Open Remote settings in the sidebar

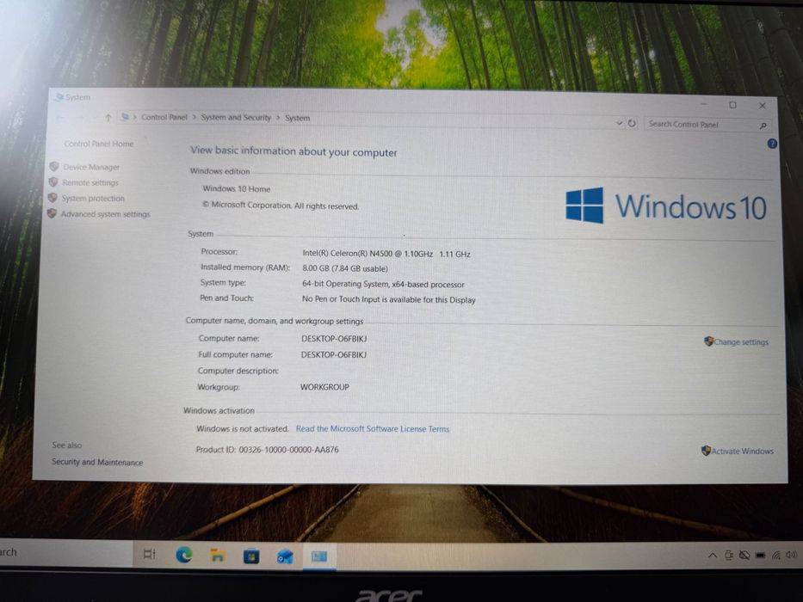90,182
